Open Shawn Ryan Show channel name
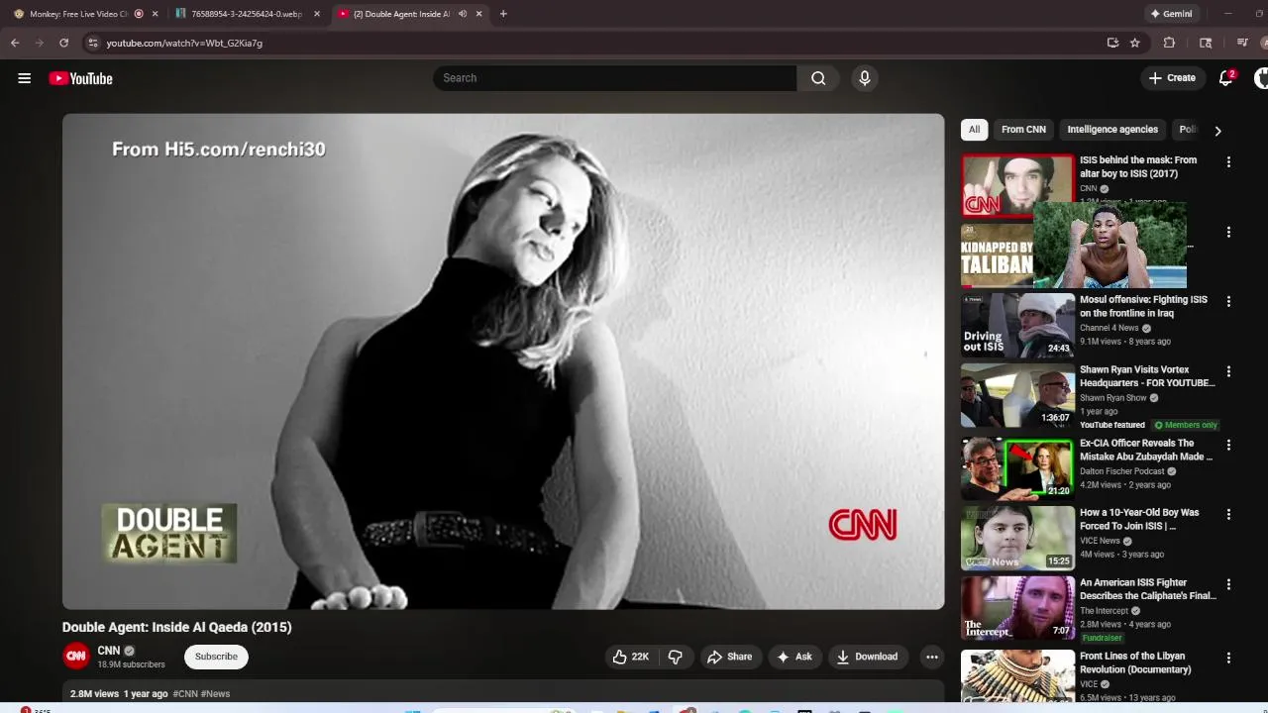 tap(1112, 398)
